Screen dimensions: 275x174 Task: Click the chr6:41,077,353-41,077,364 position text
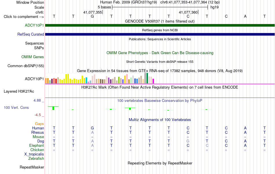tap(190, 2)
